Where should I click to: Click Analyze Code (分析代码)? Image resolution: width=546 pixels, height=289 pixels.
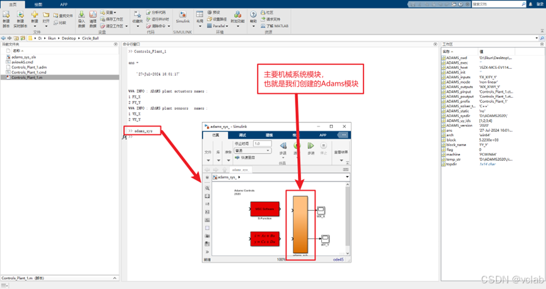coord(156,13)
